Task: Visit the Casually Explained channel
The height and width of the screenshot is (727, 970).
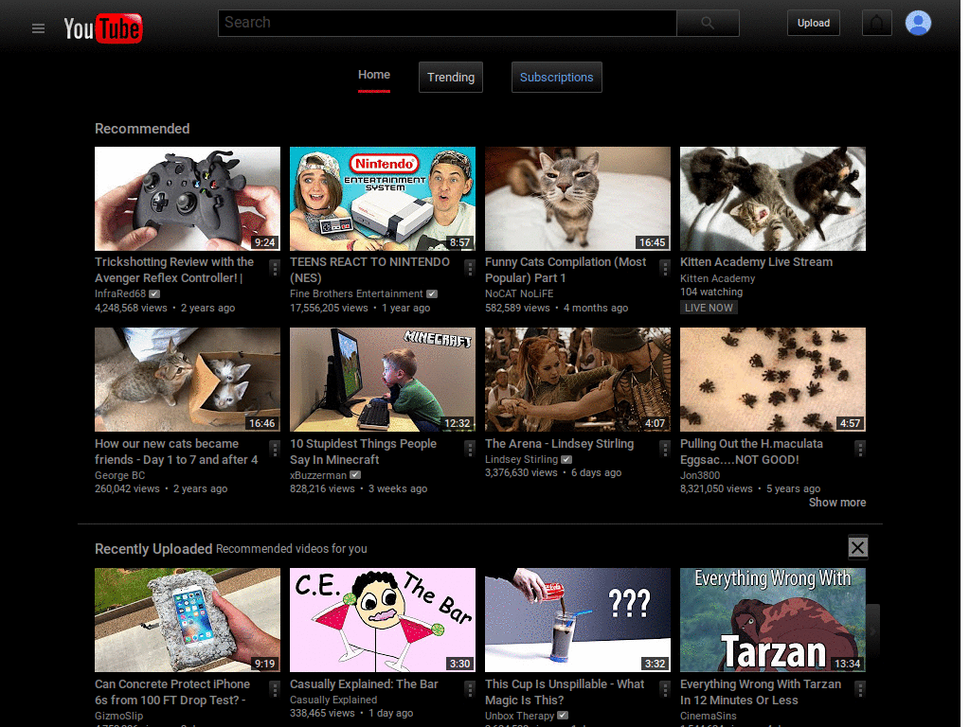Action: click(333, 700)
